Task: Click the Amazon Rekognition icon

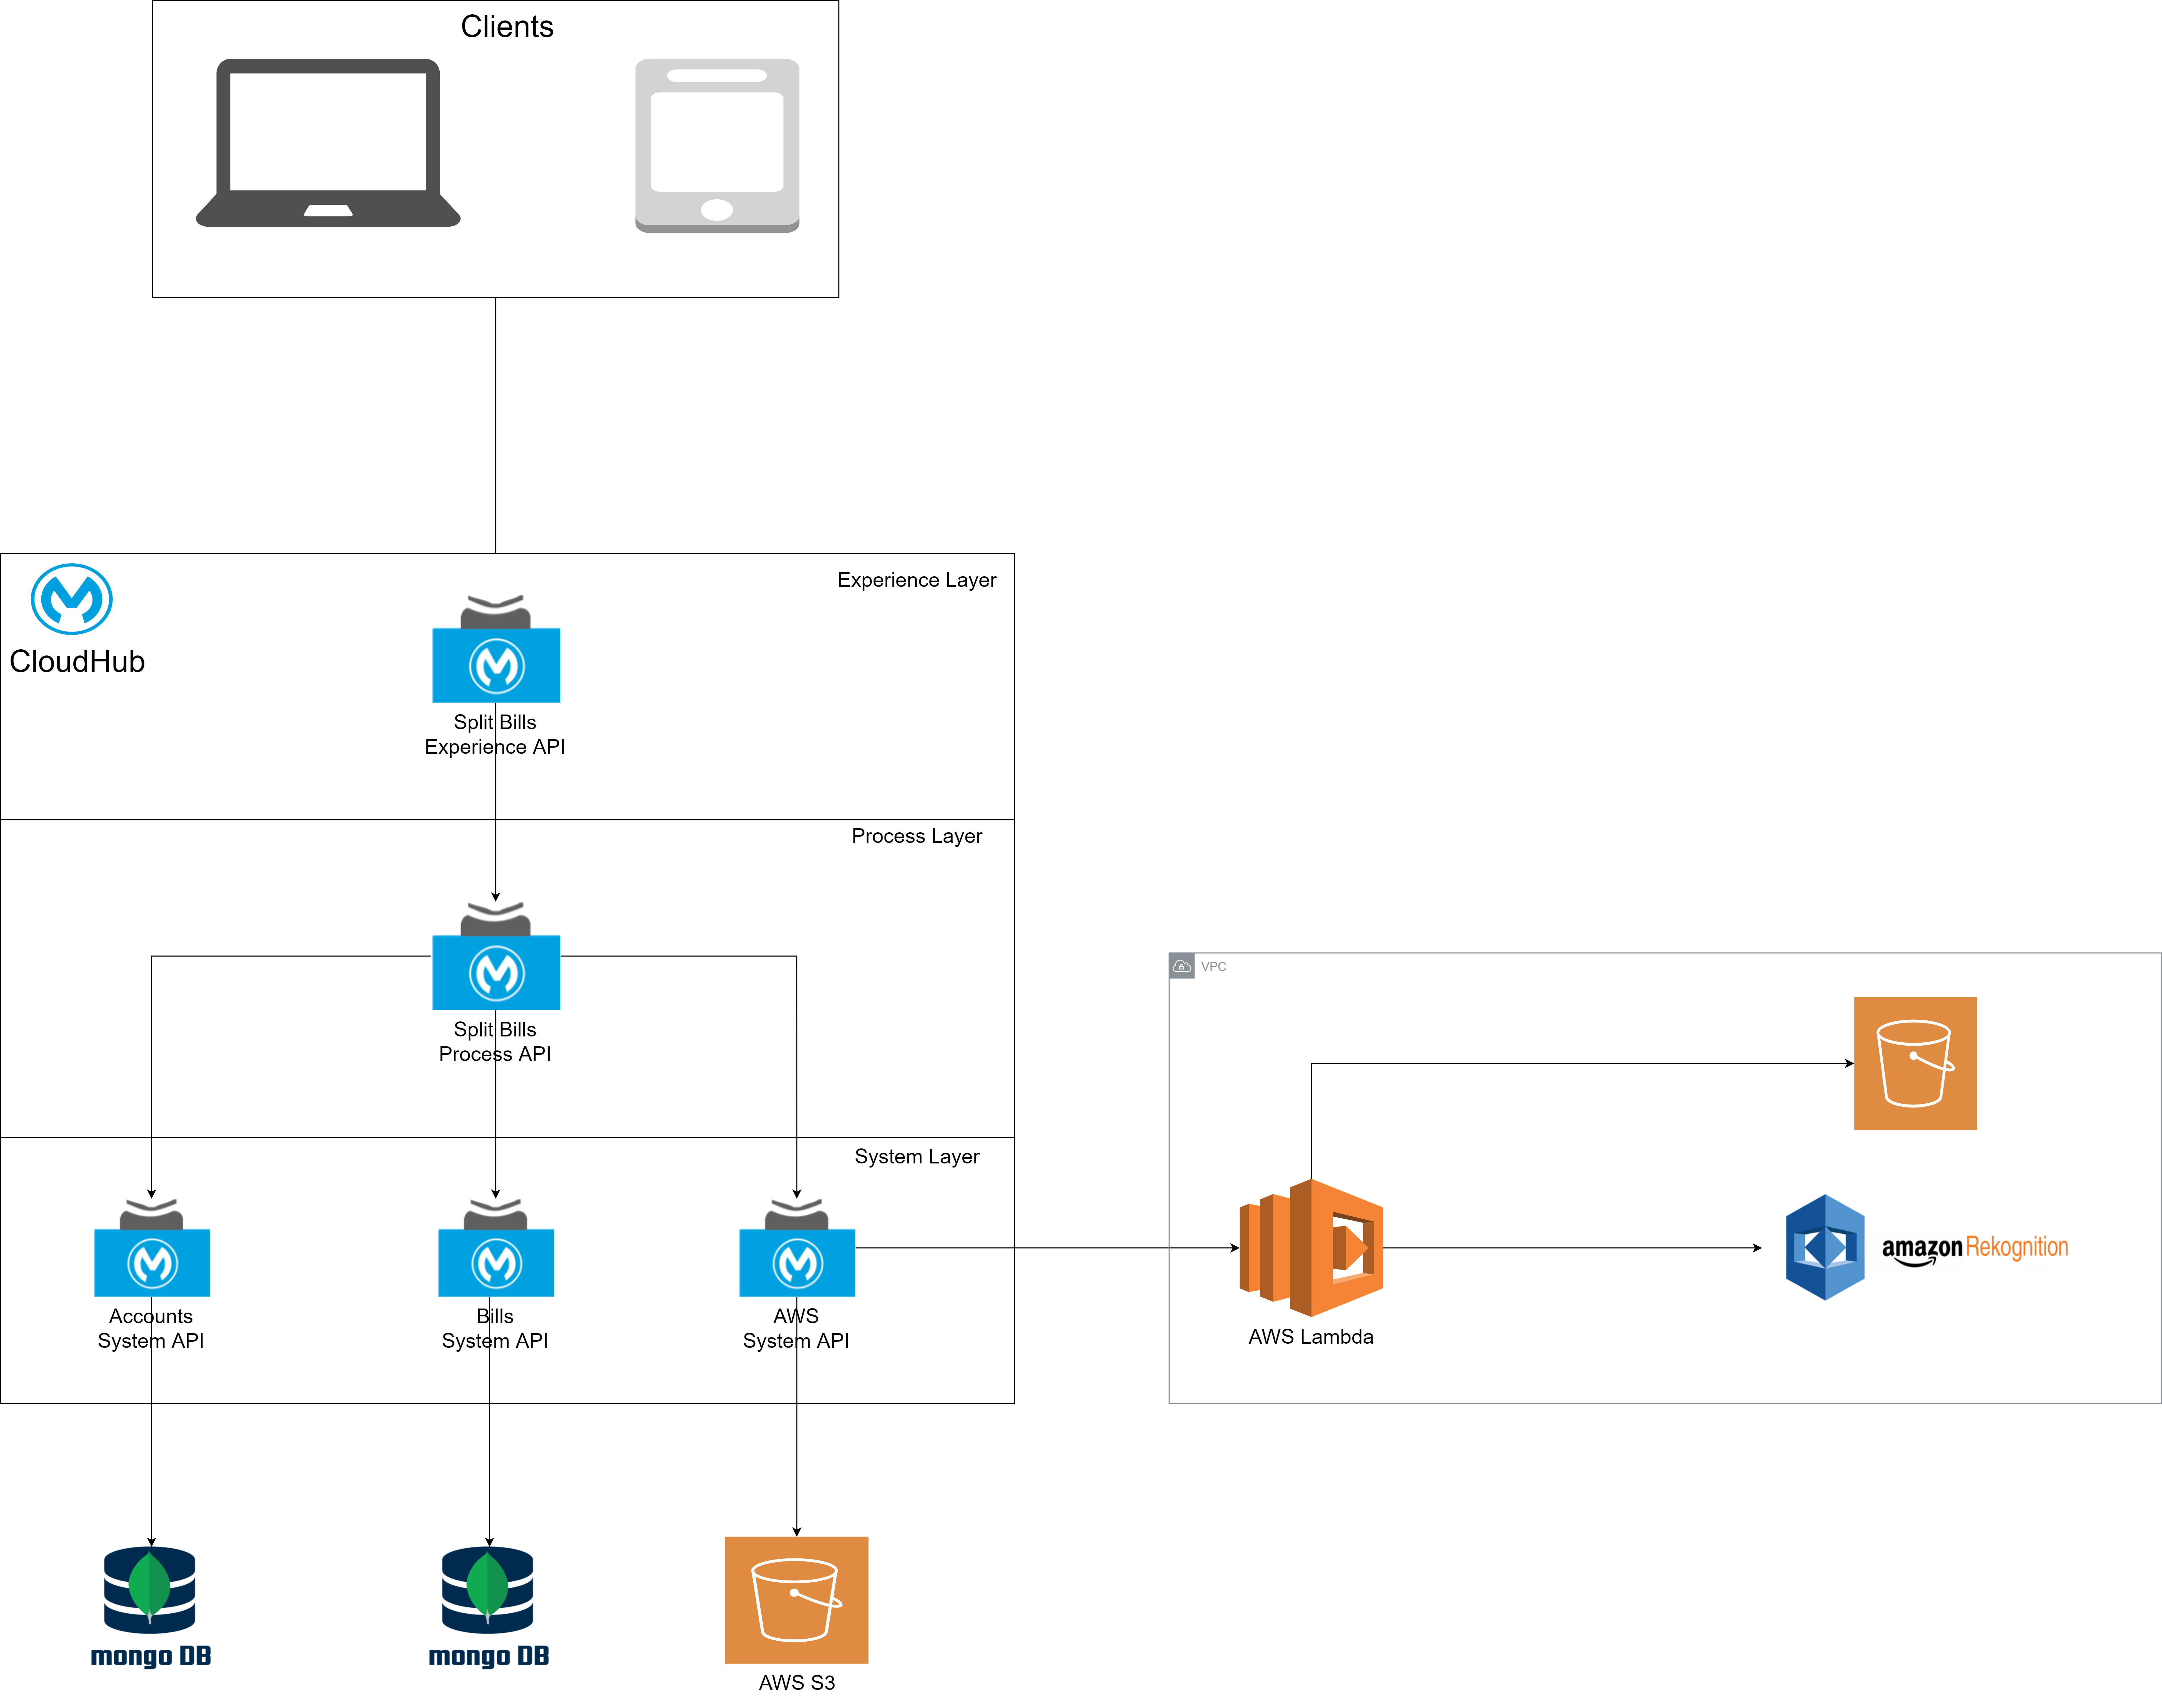Action: (x=1825, y=1247)
